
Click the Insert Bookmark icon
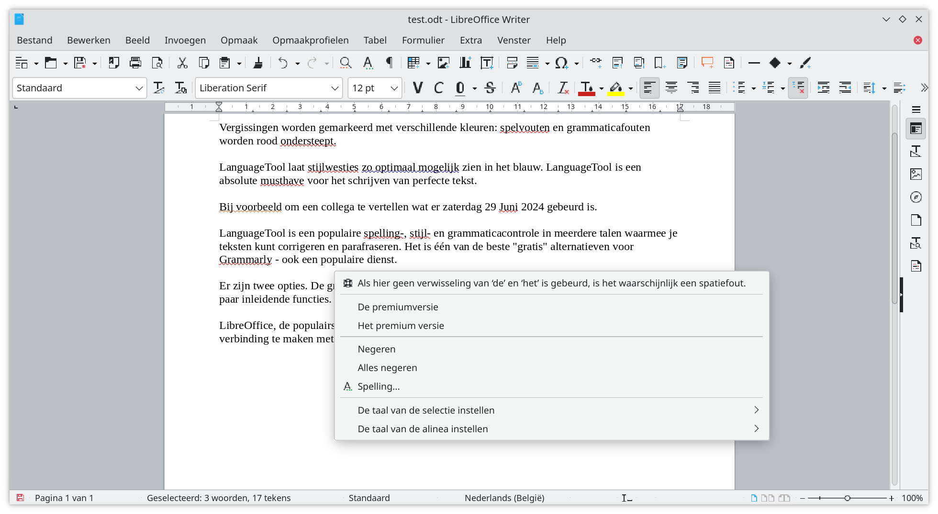(x=660, y=63)
